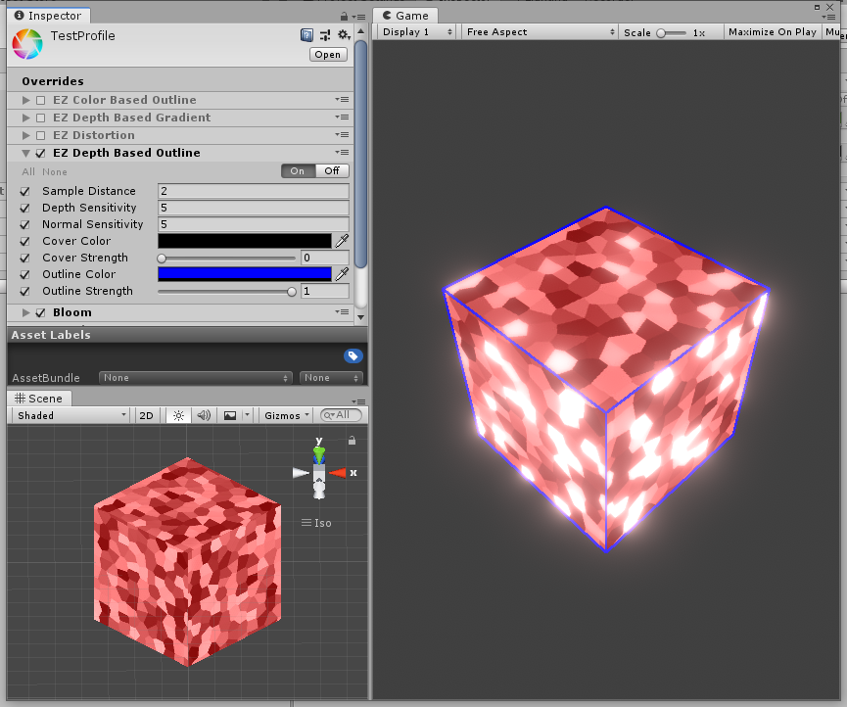847x707 pixels.
Task: Open Bloom effect options menu
Action: (342, 311)
